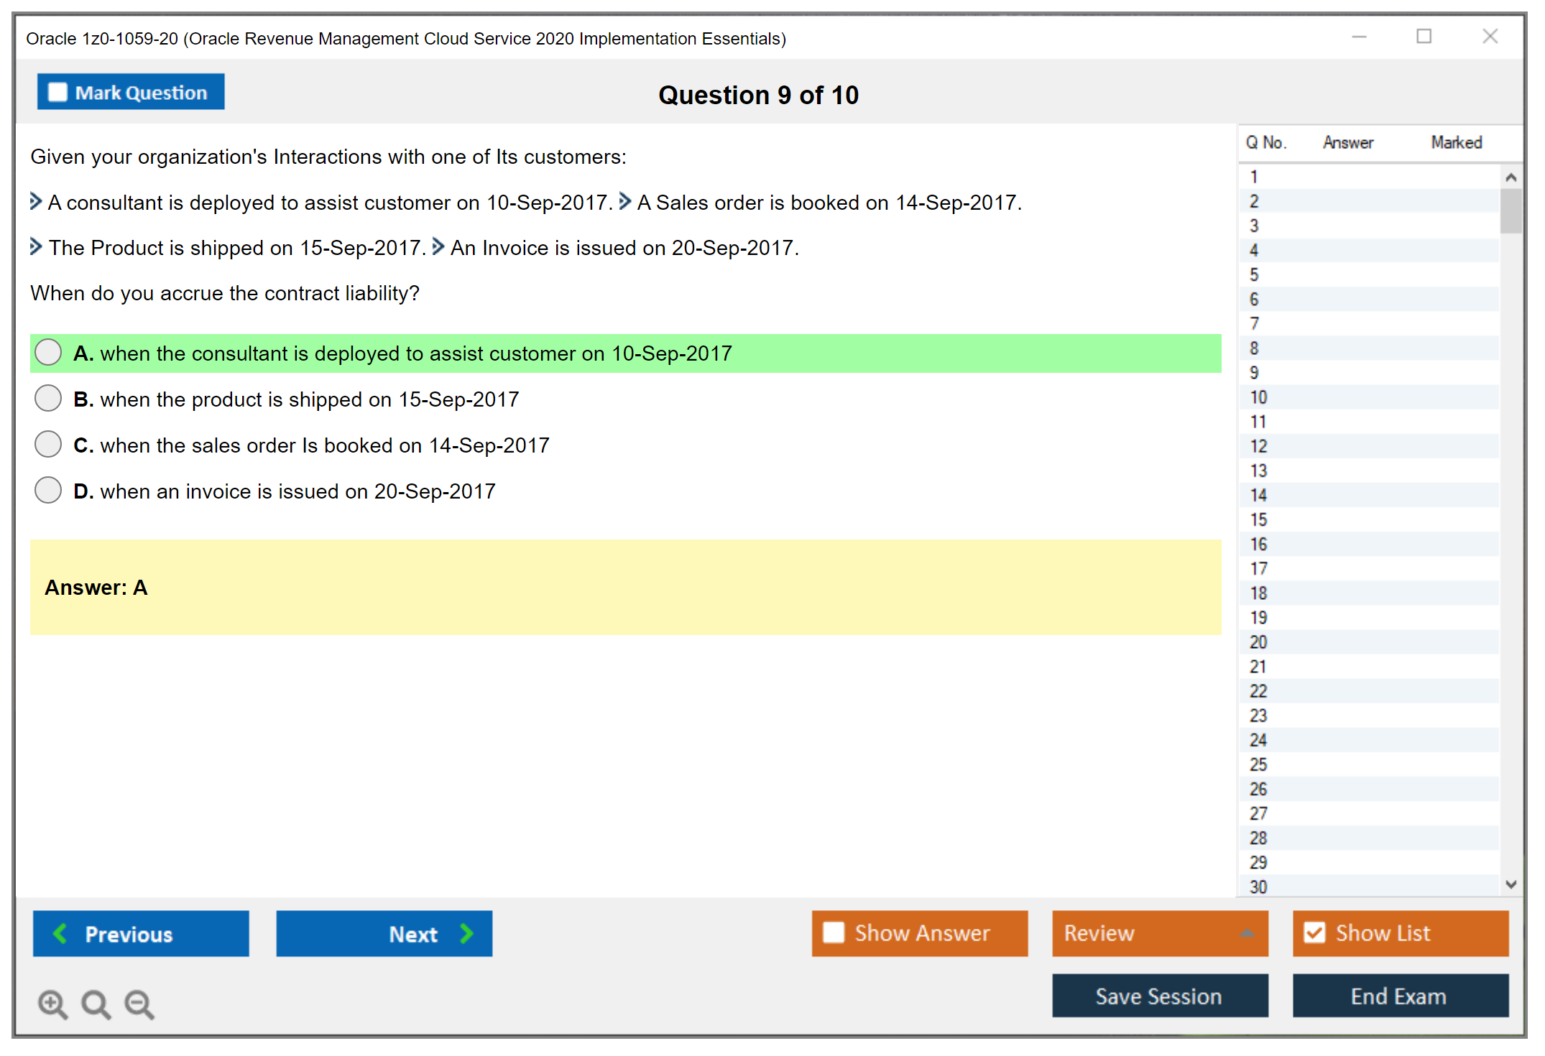Enable the Show Answer checkbox
1545x1056 pixels.
(x=834, y=932)
